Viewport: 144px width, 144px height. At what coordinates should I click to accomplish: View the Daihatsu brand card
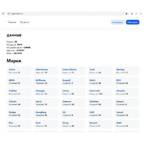pyautogui.click(x=100, y=103)
